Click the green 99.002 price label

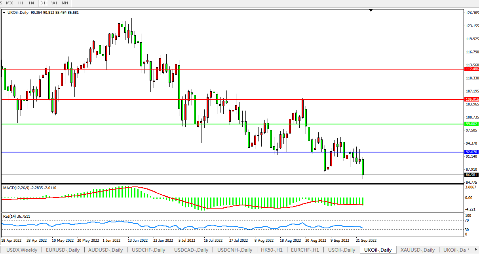(471, 124)
